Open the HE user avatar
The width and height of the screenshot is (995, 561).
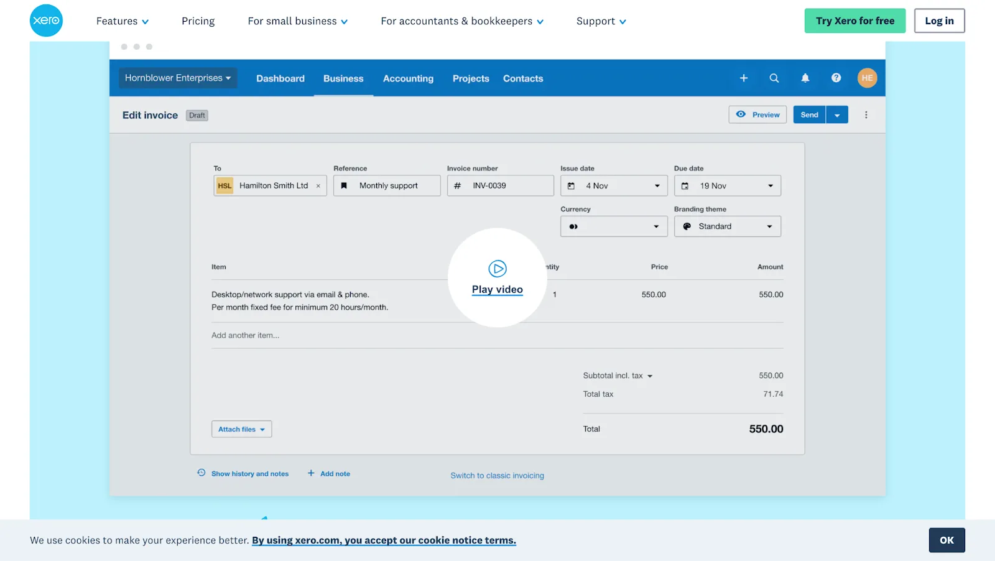pos(868,78)
